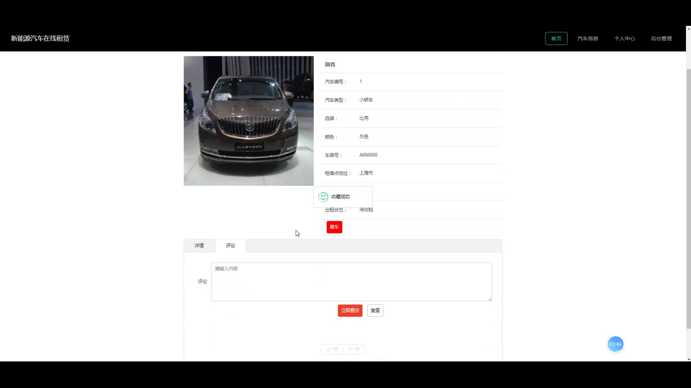
Task: Click the car name 别克
Action: [330, 65]
